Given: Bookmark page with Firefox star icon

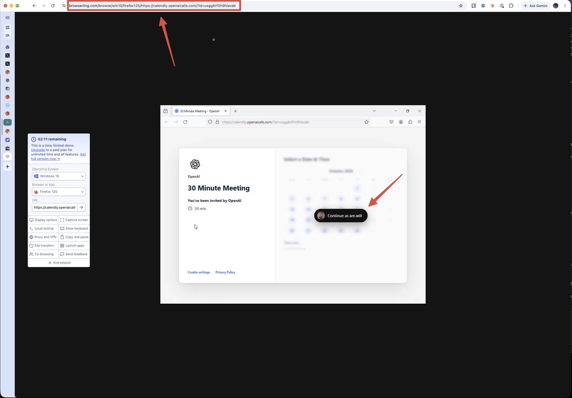Looking at the screenshot, I should point(367,122).
